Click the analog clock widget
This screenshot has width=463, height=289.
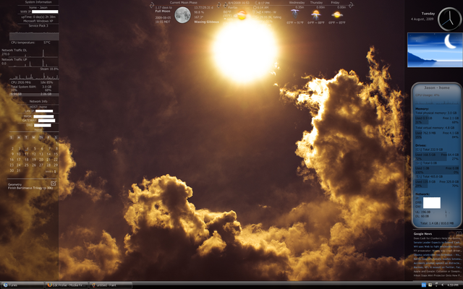(449, 20)
